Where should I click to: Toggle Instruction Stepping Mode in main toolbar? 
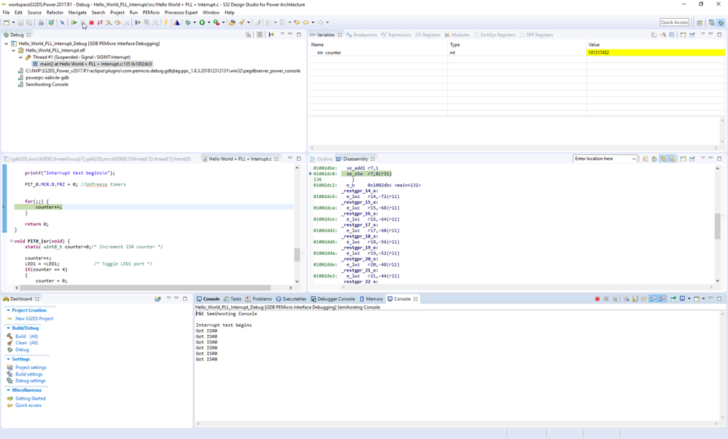click(137, 23)
